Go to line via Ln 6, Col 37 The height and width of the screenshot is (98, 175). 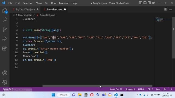tap(116, 89)
